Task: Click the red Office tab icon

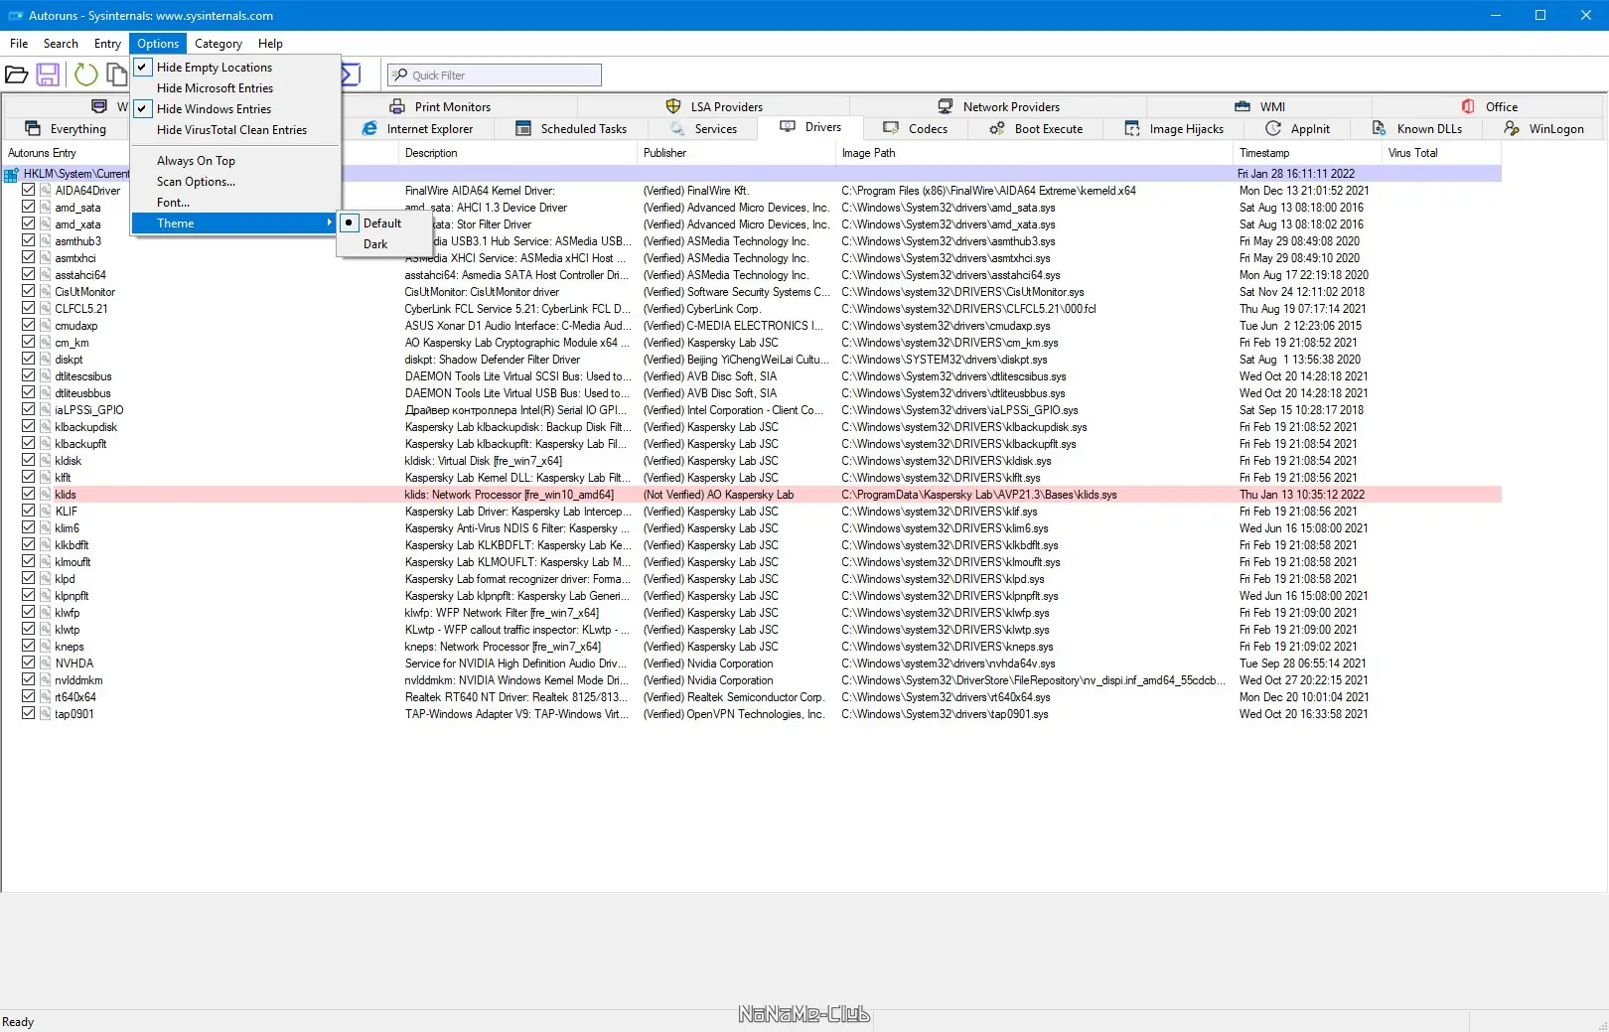Action: point(1468,106)
